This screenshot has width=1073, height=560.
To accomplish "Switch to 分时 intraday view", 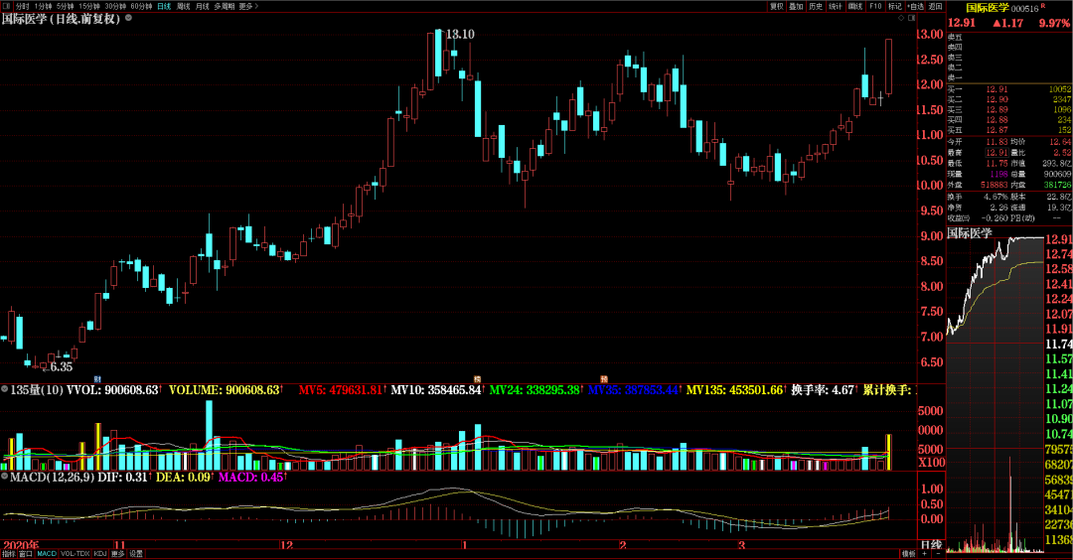I will (23, 6).
